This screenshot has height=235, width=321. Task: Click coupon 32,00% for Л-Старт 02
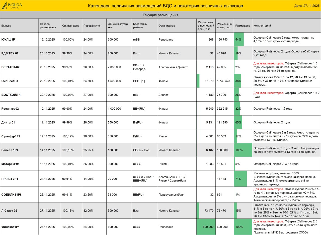tap(89, 211)
